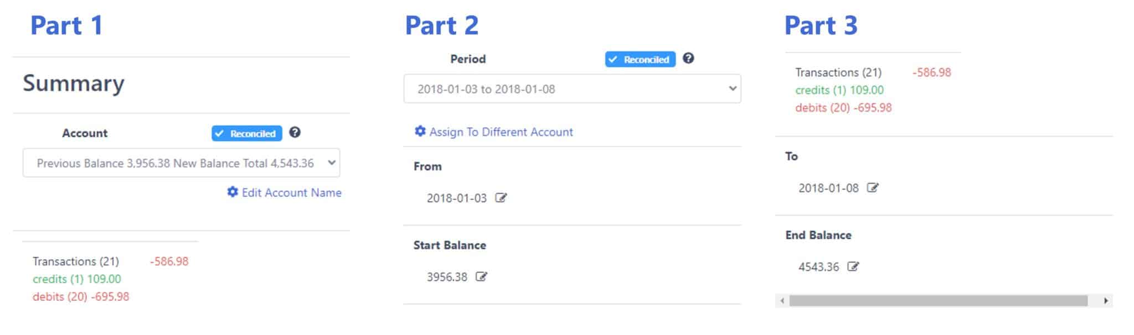Click edit icon next to To date 2018-01-08
Screen dimensions: 1134x335
coord(872,188)
